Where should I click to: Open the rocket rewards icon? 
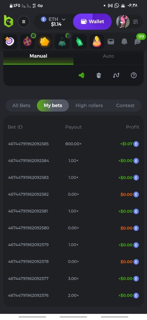click(62, 42)
